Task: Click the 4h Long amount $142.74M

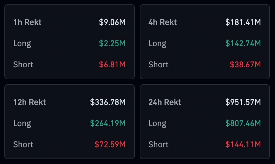Action: point(243,43)
